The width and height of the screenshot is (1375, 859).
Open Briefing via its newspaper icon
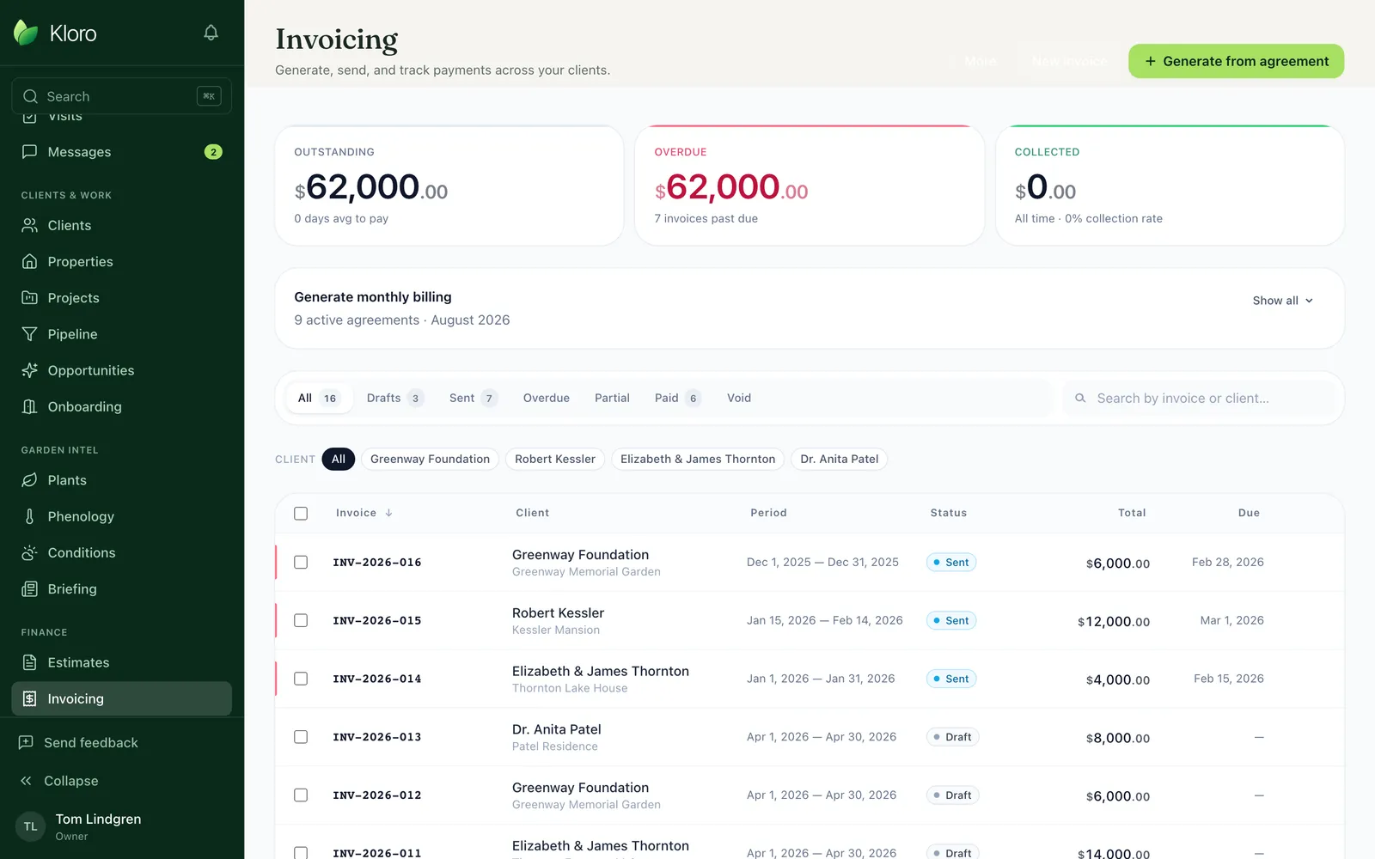[29, 589]
